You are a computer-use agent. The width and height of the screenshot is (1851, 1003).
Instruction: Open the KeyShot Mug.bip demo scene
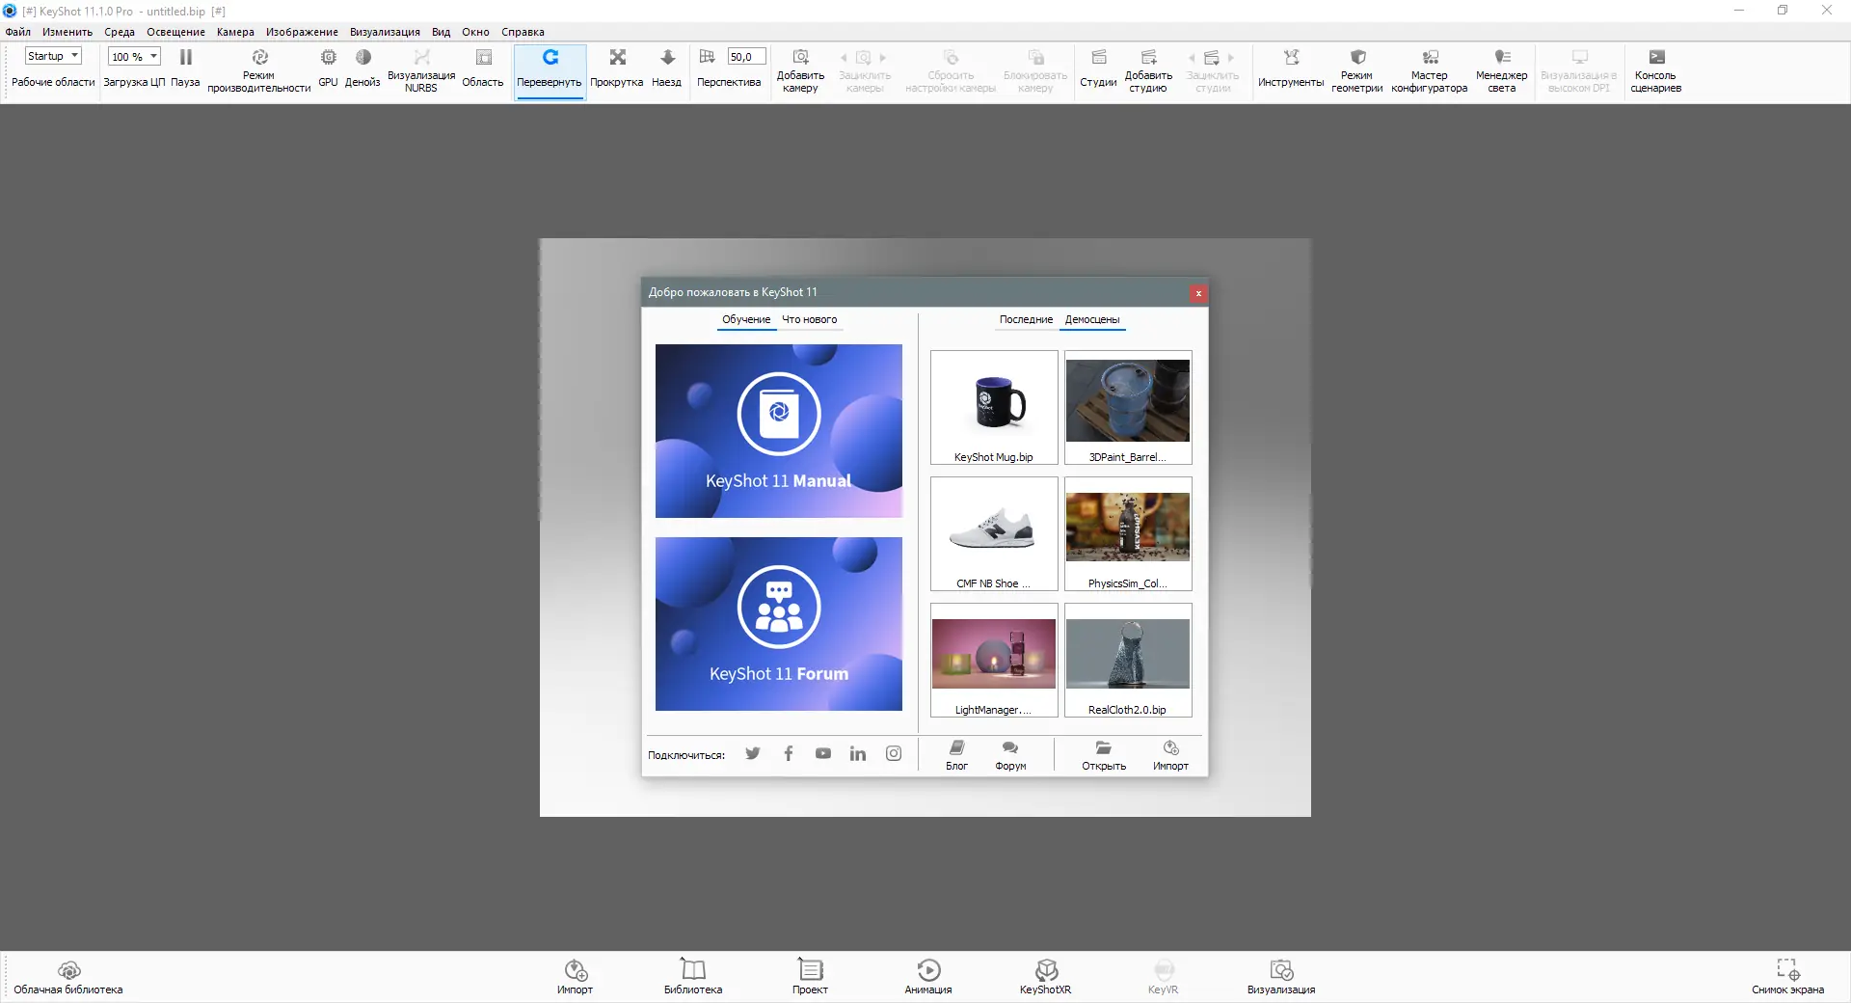[994, 408]
